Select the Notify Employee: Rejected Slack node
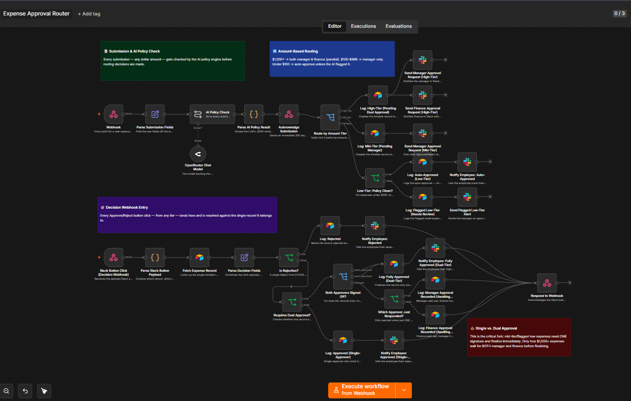This screenshot has width=631, height=401. pos(375,226)
